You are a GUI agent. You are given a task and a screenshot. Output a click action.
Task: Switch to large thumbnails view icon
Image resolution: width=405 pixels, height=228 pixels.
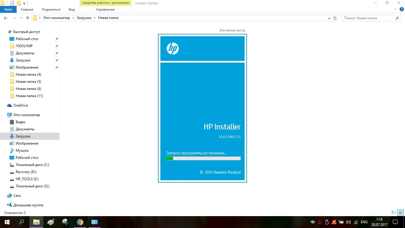[x=401, y=213]
